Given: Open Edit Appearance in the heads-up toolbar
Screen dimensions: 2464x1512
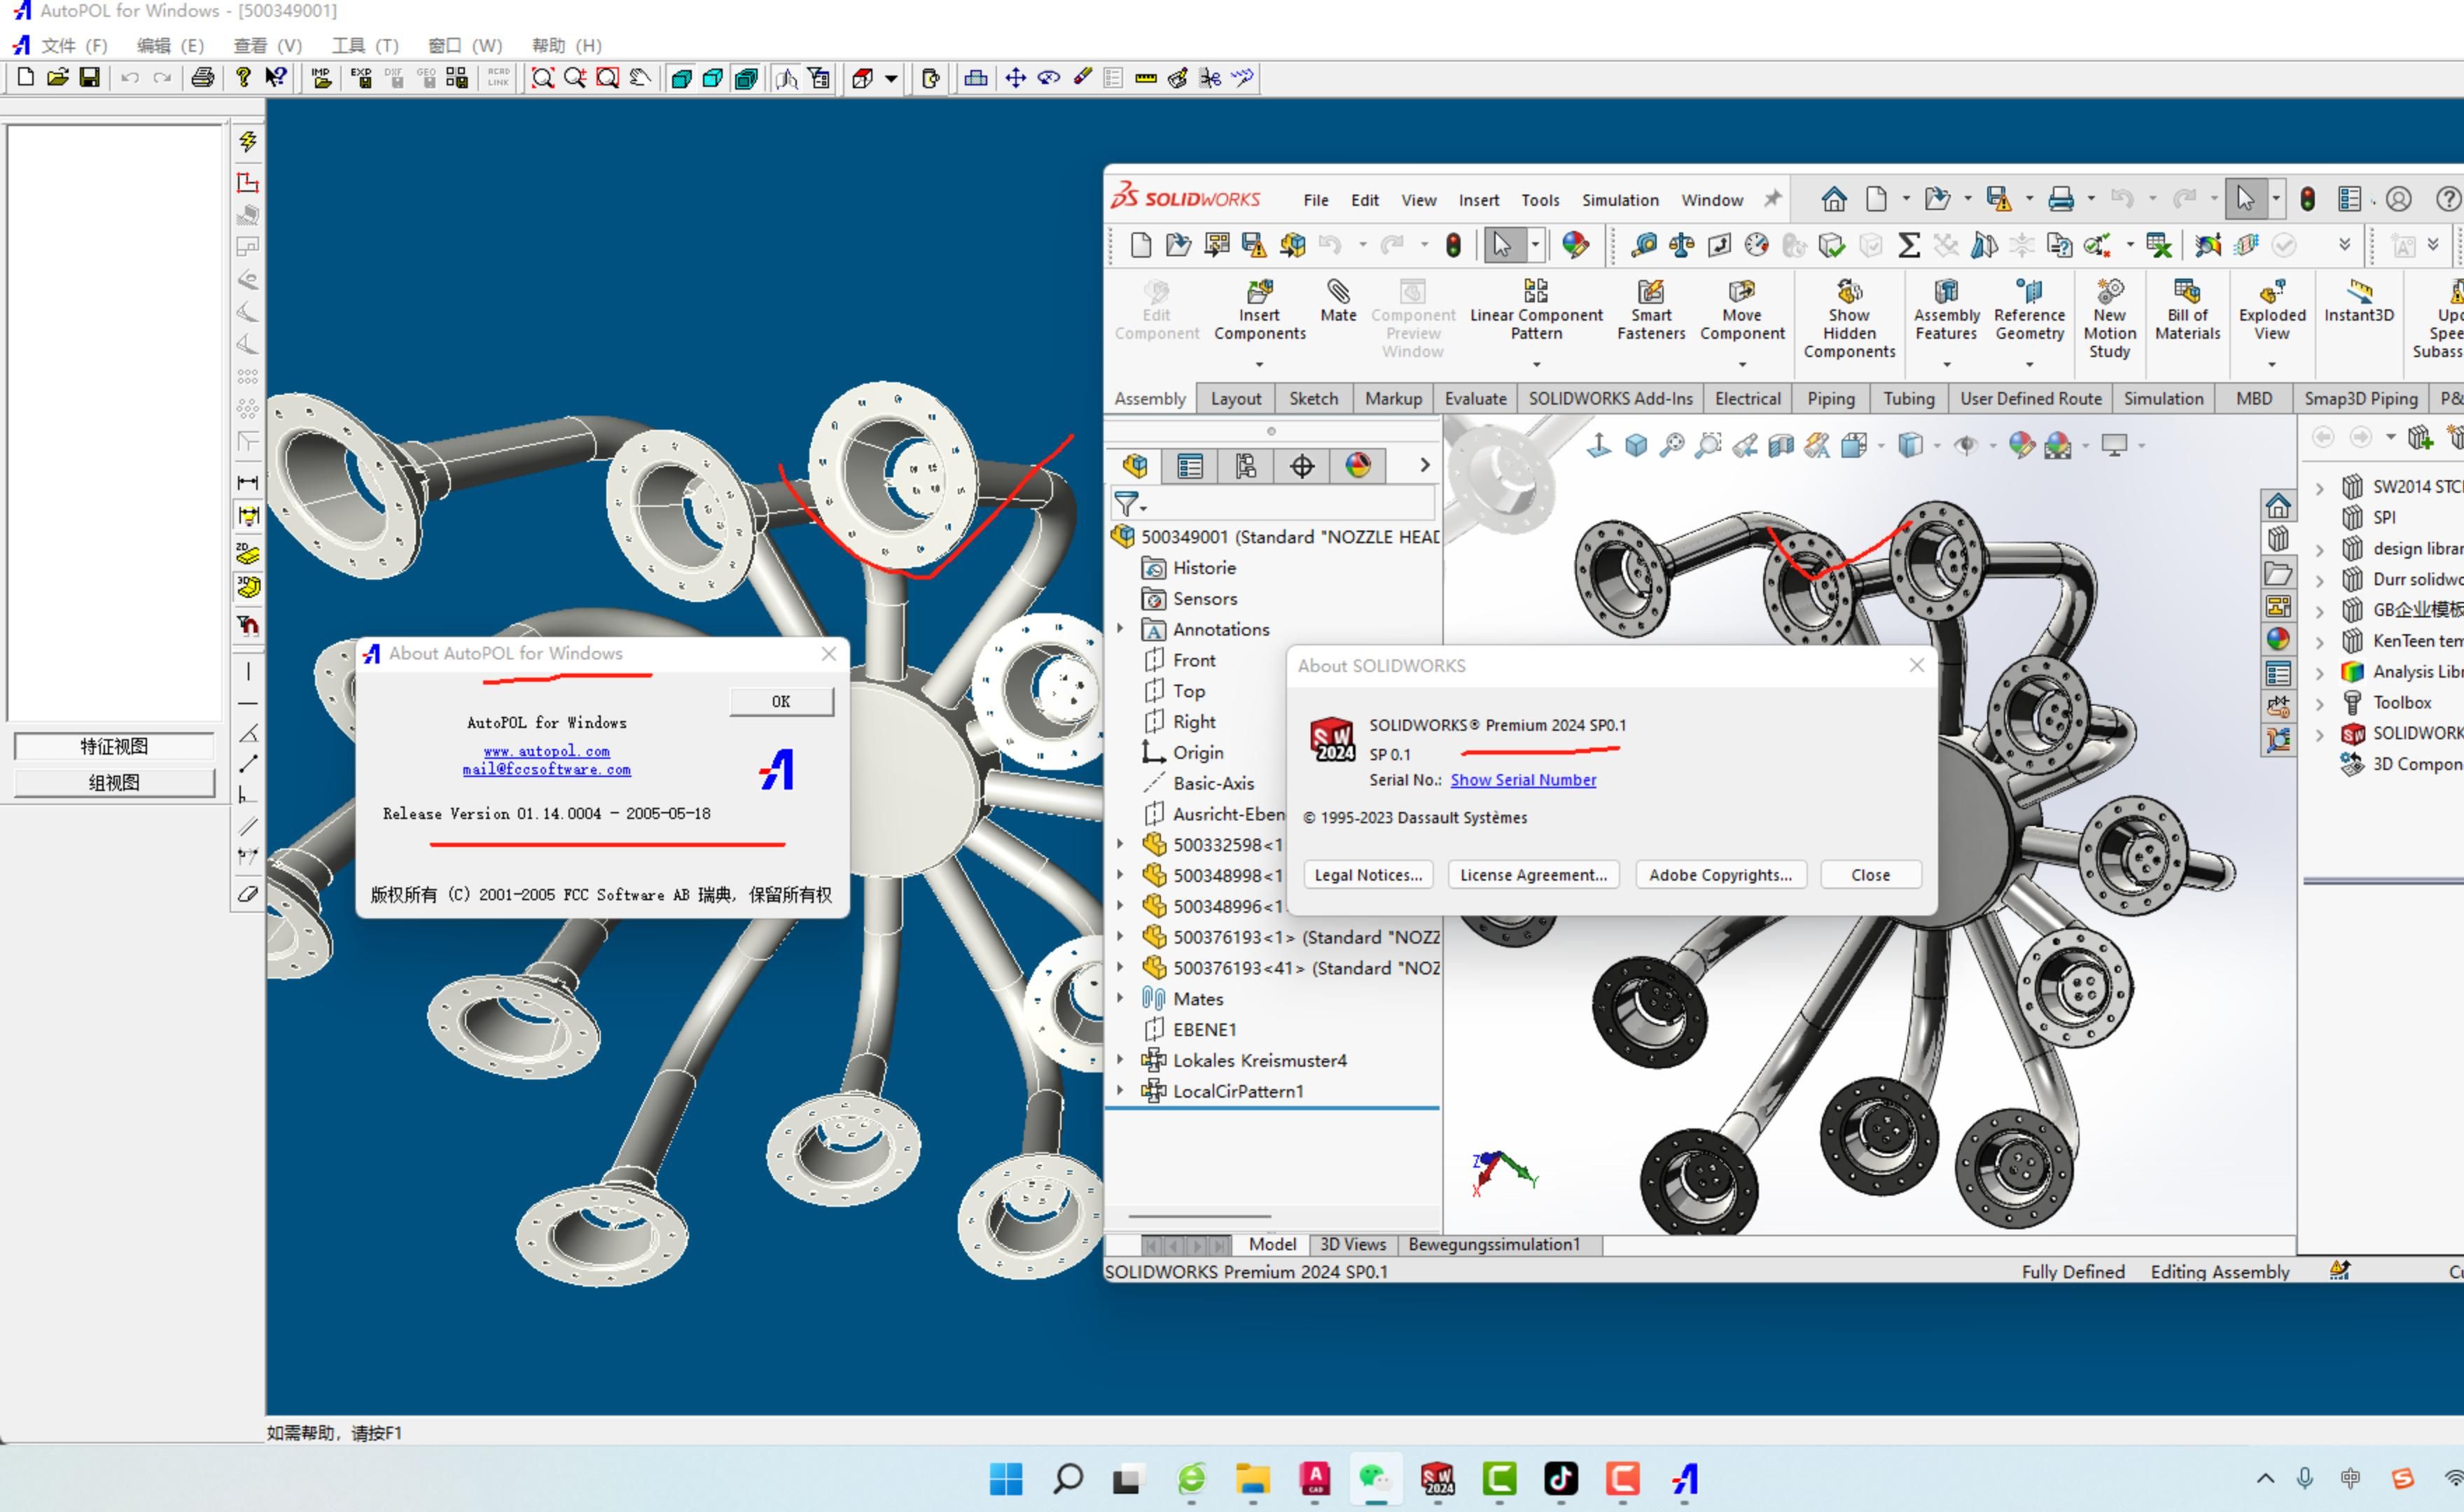Looking at the screenshot, I should coord(2022,446).
